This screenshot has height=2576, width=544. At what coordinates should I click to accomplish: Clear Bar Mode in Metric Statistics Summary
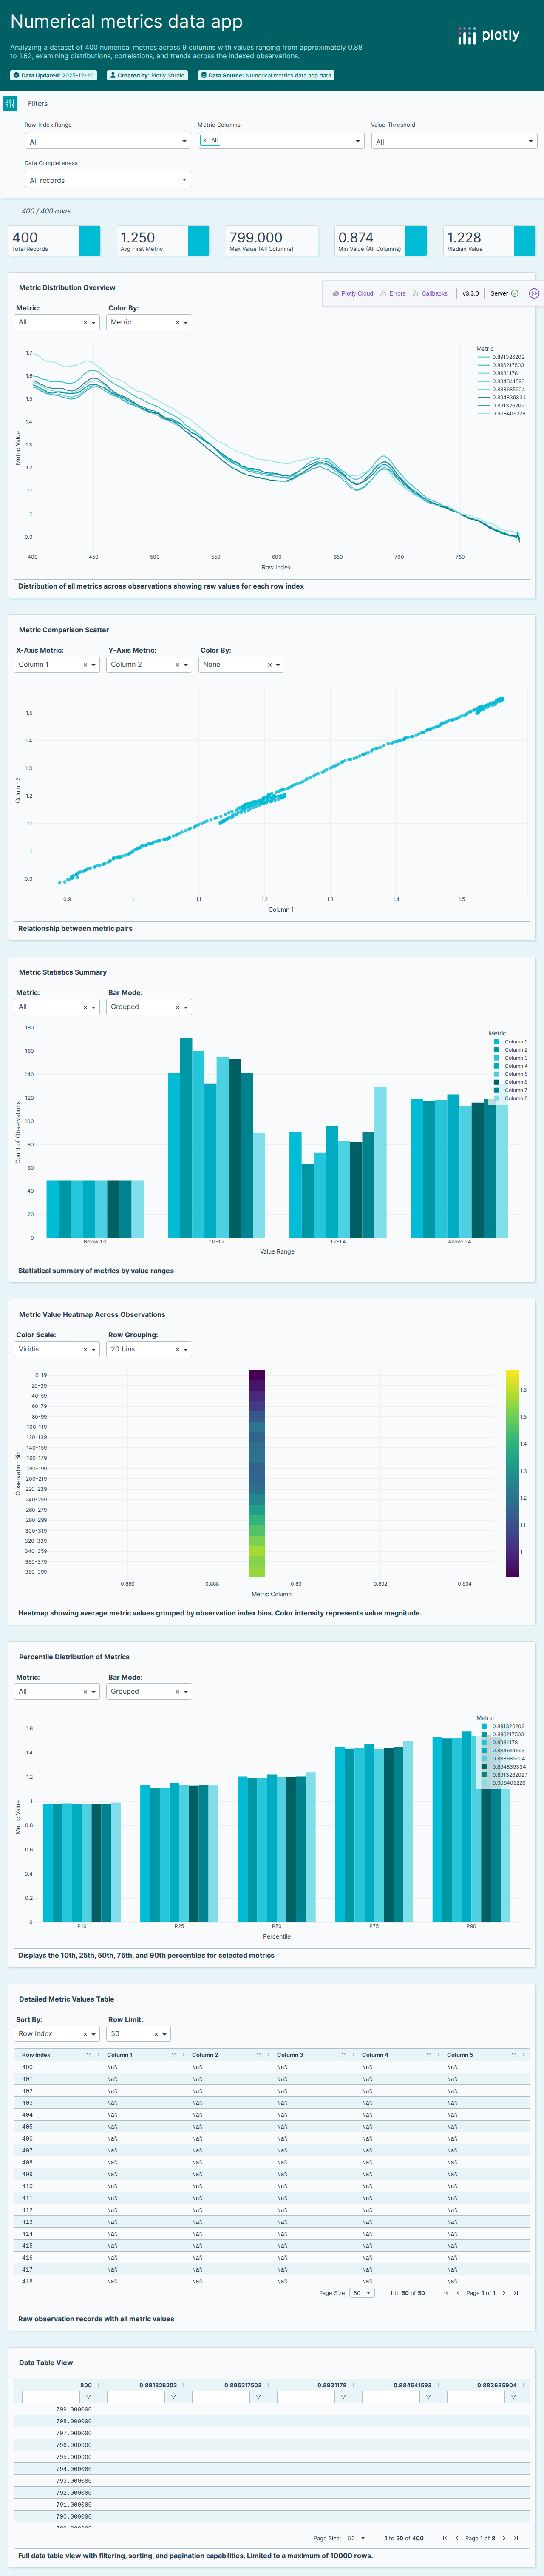tap(177, 1007)
